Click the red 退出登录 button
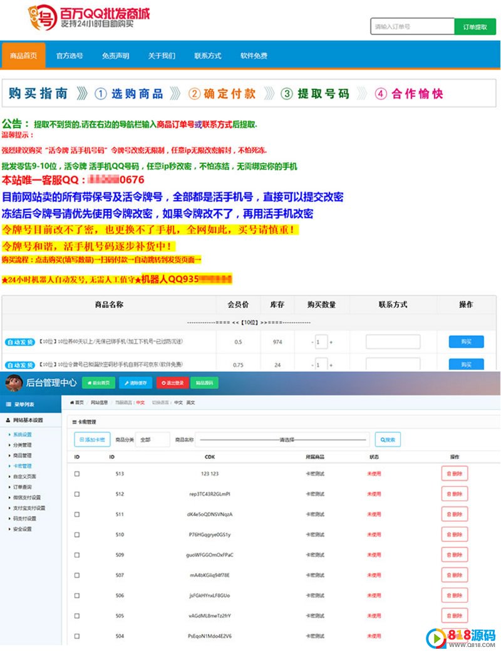501x652 pixels. [173, 383]
